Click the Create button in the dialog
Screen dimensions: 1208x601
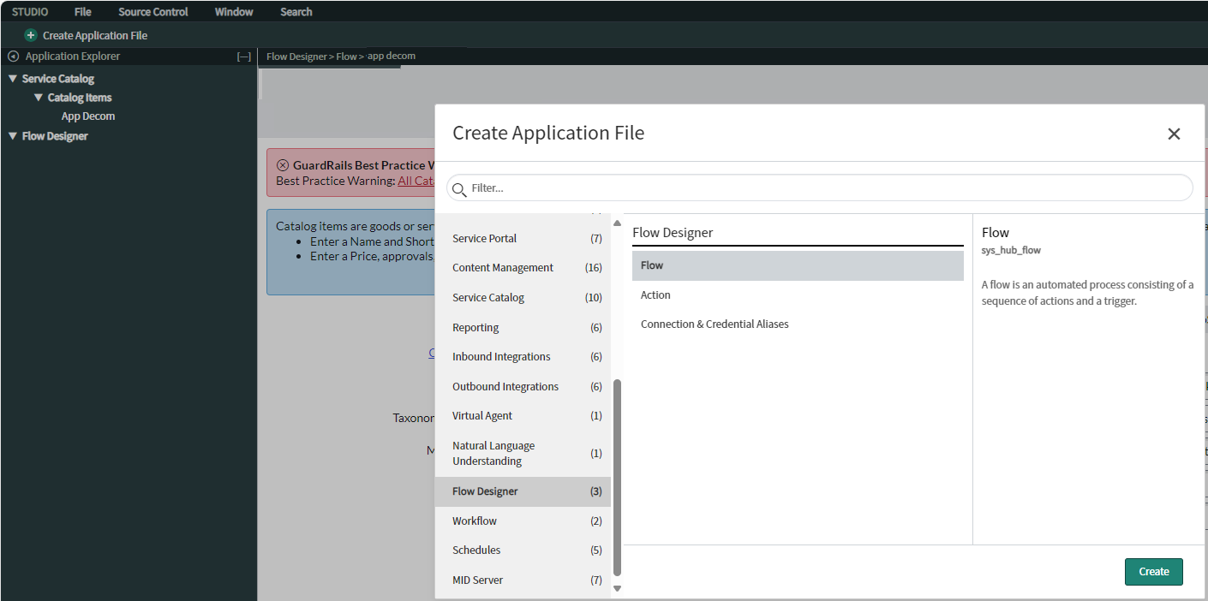pos(1153,572)
